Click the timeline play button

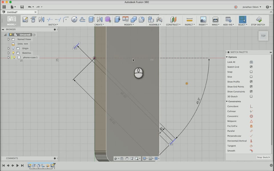(17, 166)
